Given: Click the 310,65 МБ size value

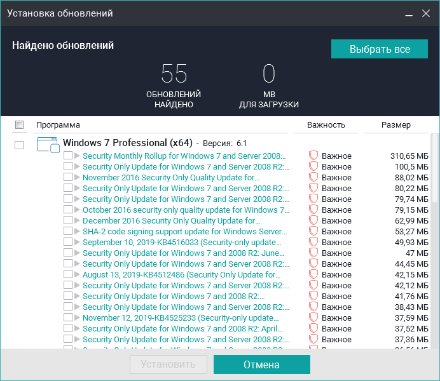Looking at the screenshot, I should (409, 156).
